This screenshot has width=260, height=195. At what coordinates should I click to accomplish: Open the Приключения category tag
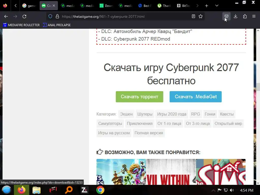tap(140, 124)
